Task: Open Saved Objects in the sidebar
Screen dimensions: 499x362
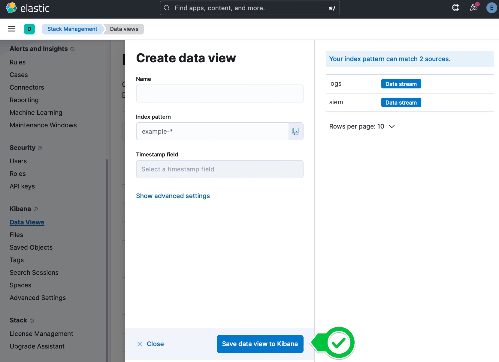Action: pyautogui.click(x=31, y=247)
